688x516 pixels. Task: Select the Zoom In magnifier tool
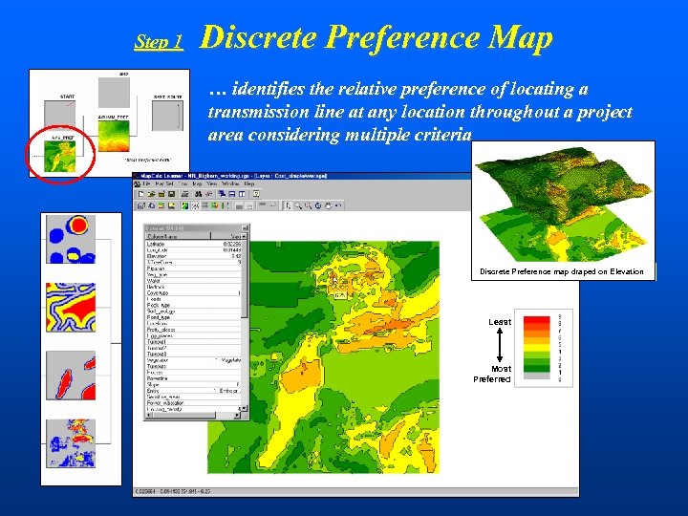pyautogui.click(x=298, y=205)
